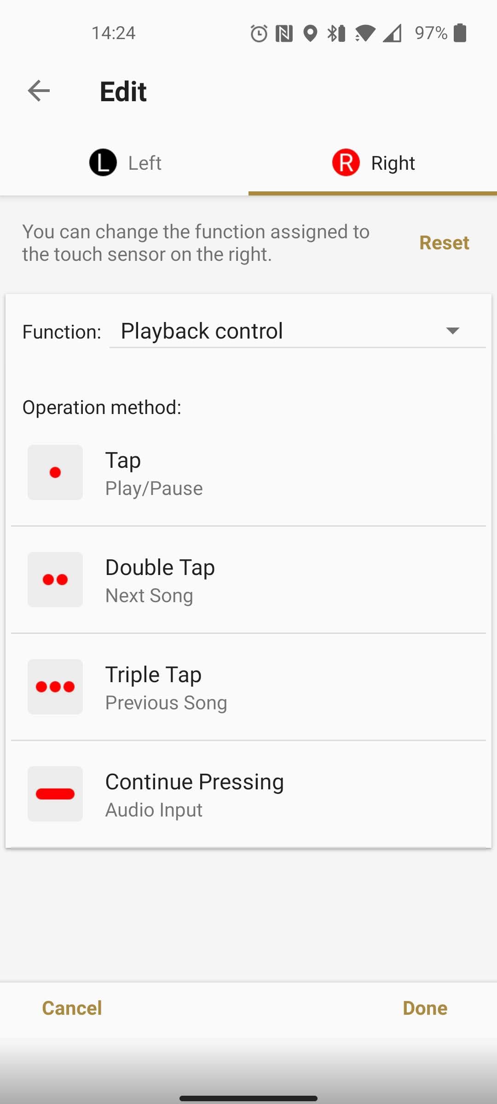Confirm with the Done button
Screen dimensions: 497x1104
pyautogui.click(x=425, y=1008)
